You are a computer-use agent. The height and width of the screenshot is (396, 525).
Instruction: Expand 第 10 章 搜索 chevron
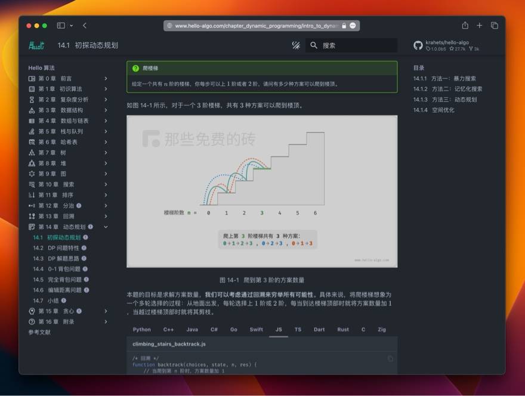(106, 184)
